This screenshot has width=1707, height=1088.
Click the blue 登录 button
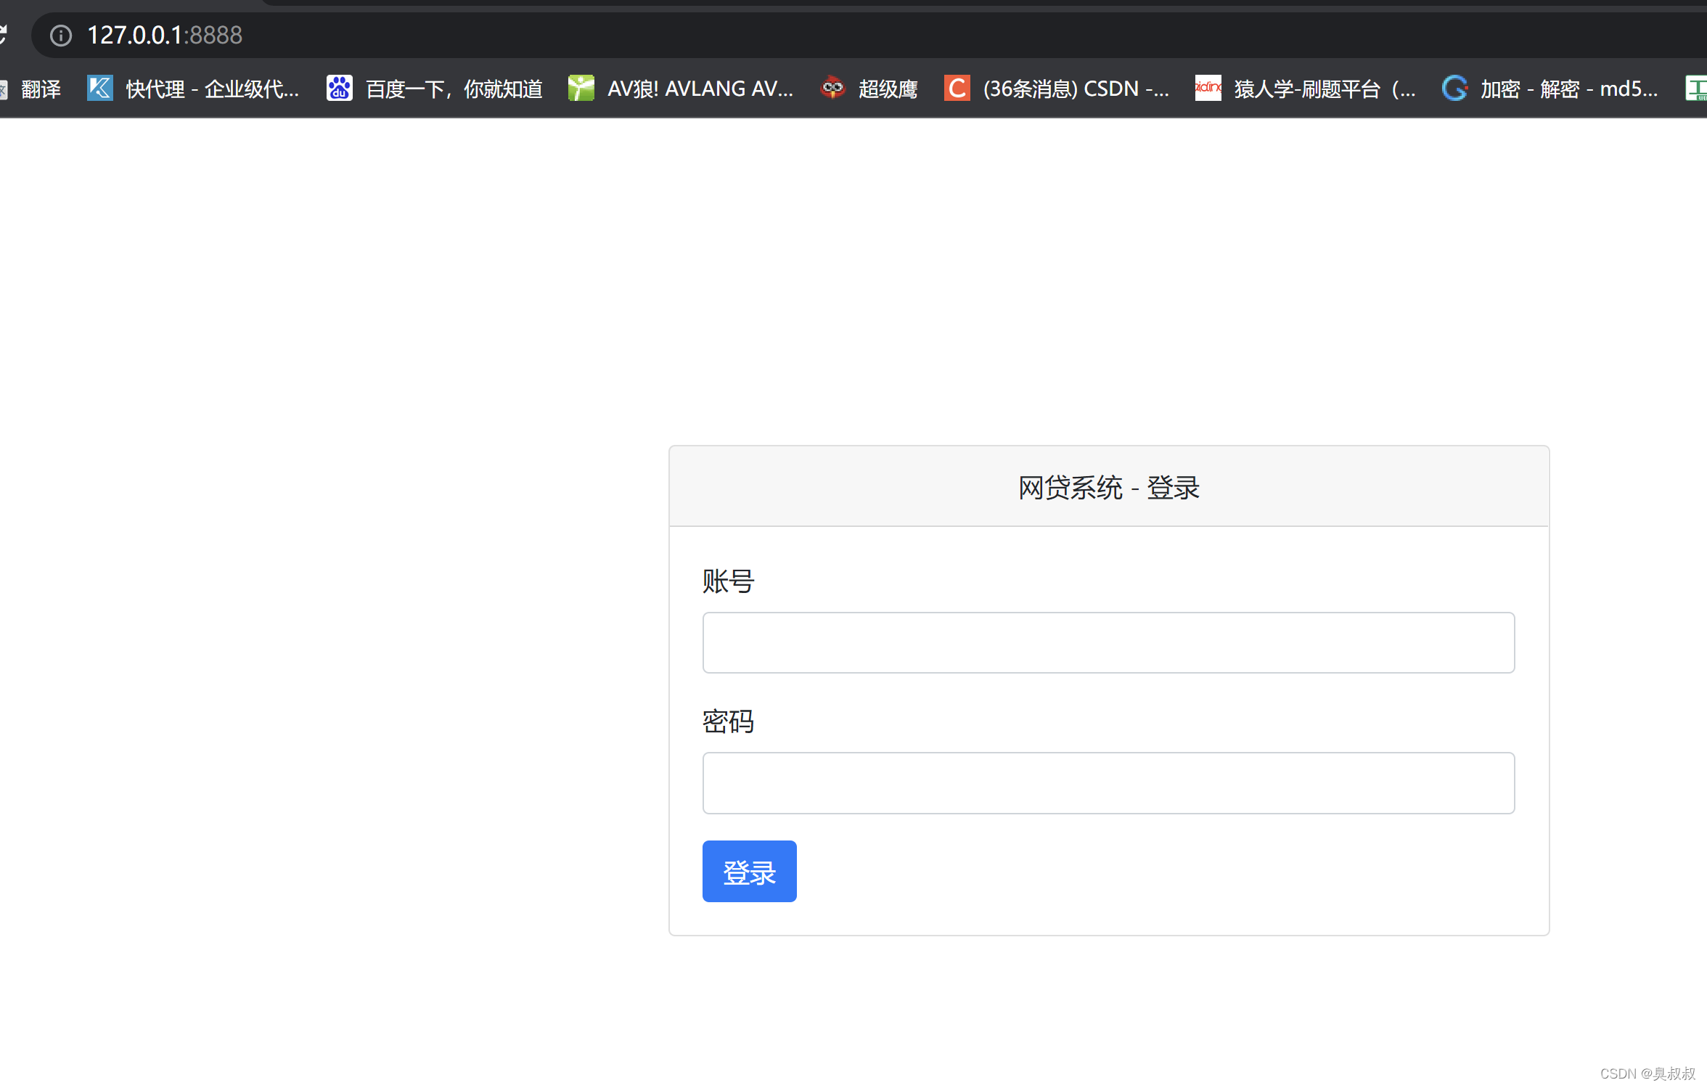(x=749, y=871)
